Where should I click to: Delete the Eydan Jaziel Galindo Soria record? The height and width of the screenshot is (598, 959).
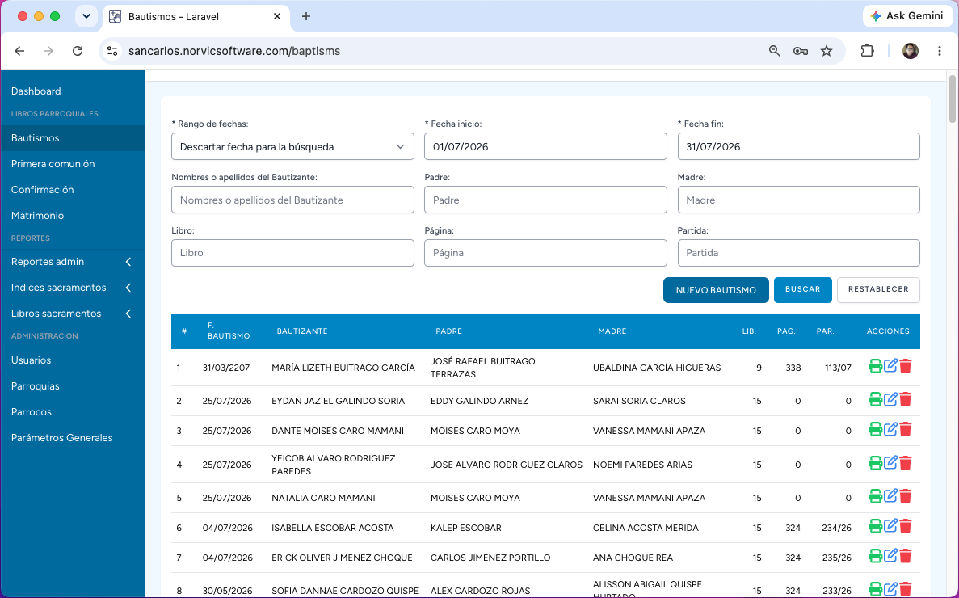pyautogui.click(x=906, y=400)
